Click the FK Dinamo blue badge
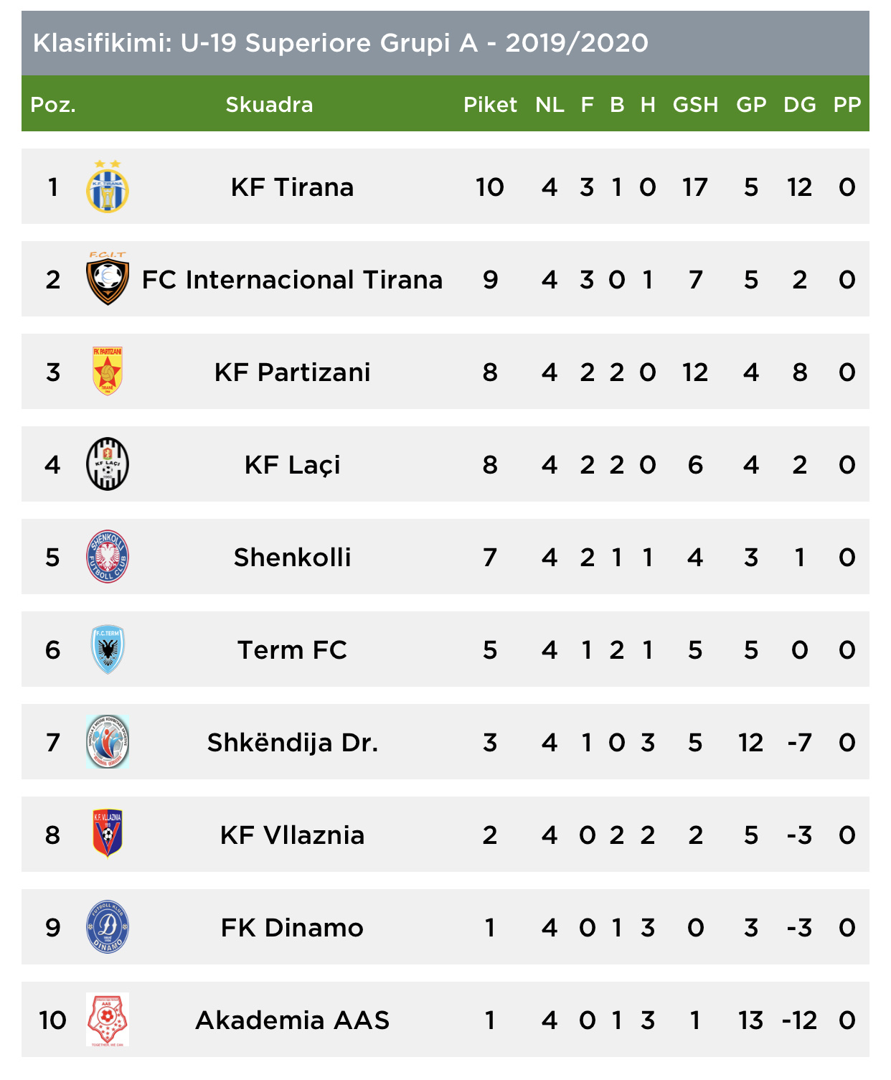This screenshot has height=1080, width=891. [x=108, y=927]
